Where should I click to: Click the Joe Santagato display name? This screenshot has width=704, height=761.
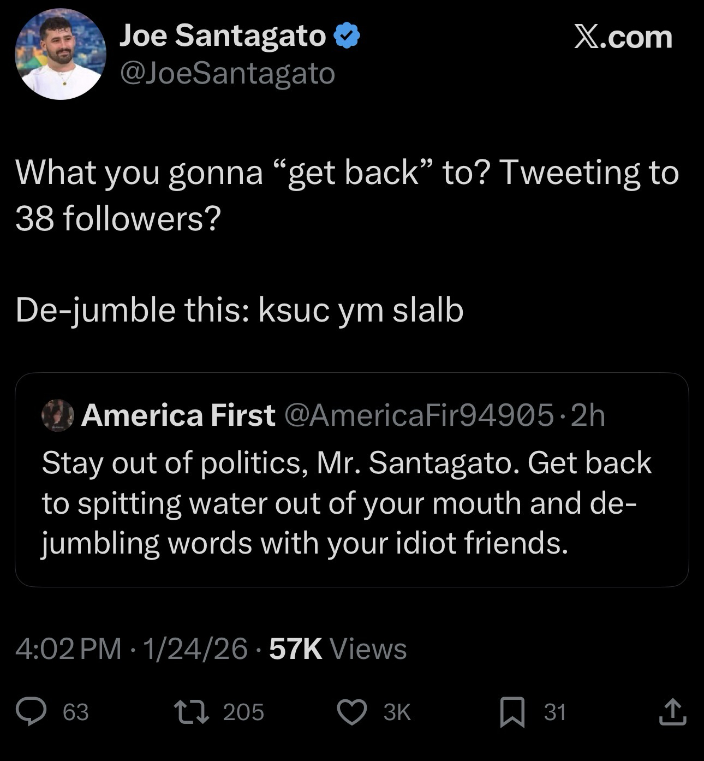(222, 36)
